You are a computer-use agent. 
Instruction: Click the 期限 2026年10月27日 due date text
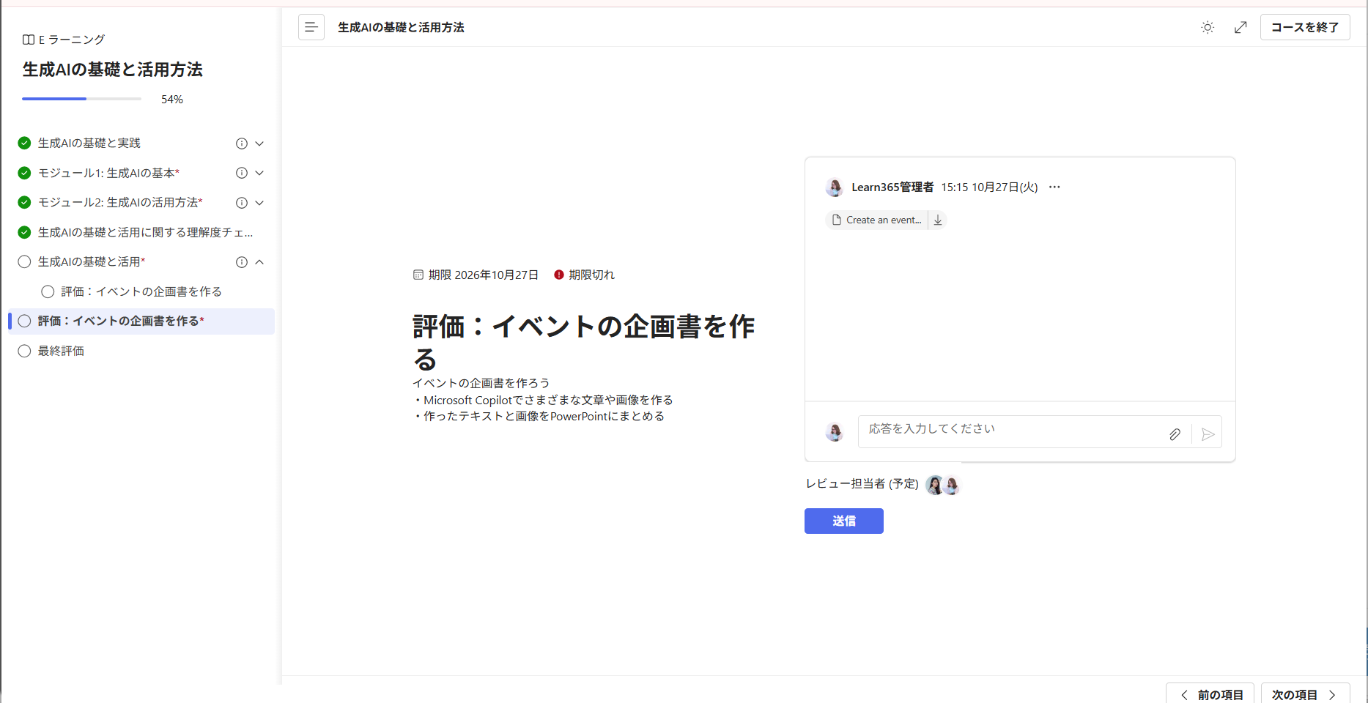(x=484, y=275)
